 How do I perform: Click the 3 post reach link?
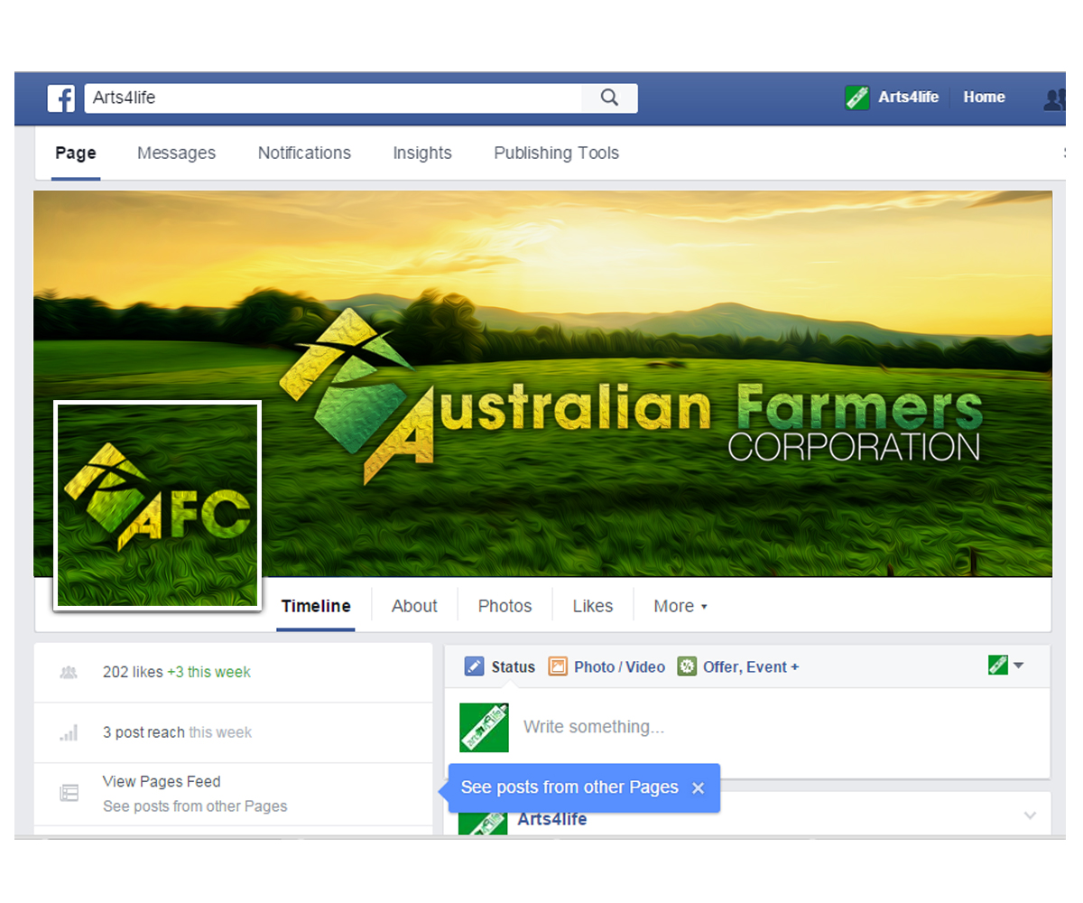(x=143, y=732)
